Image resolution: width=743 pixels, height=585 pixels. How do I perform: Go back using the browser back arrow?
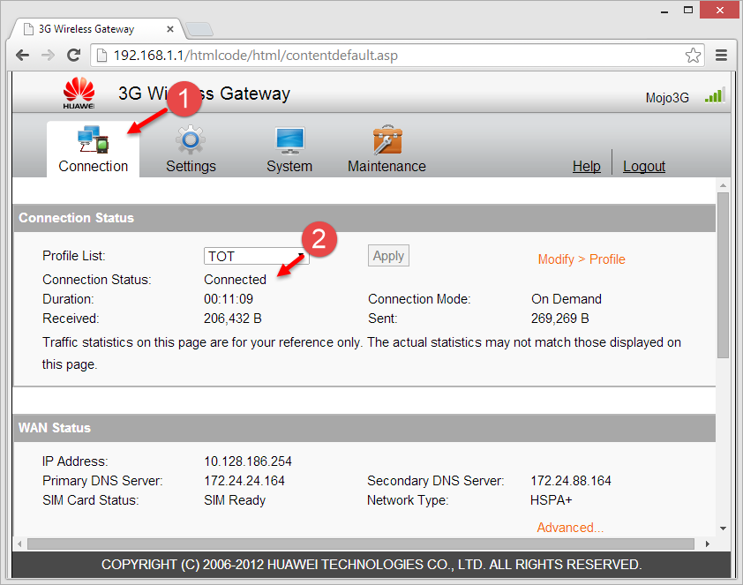pos(22,56)
